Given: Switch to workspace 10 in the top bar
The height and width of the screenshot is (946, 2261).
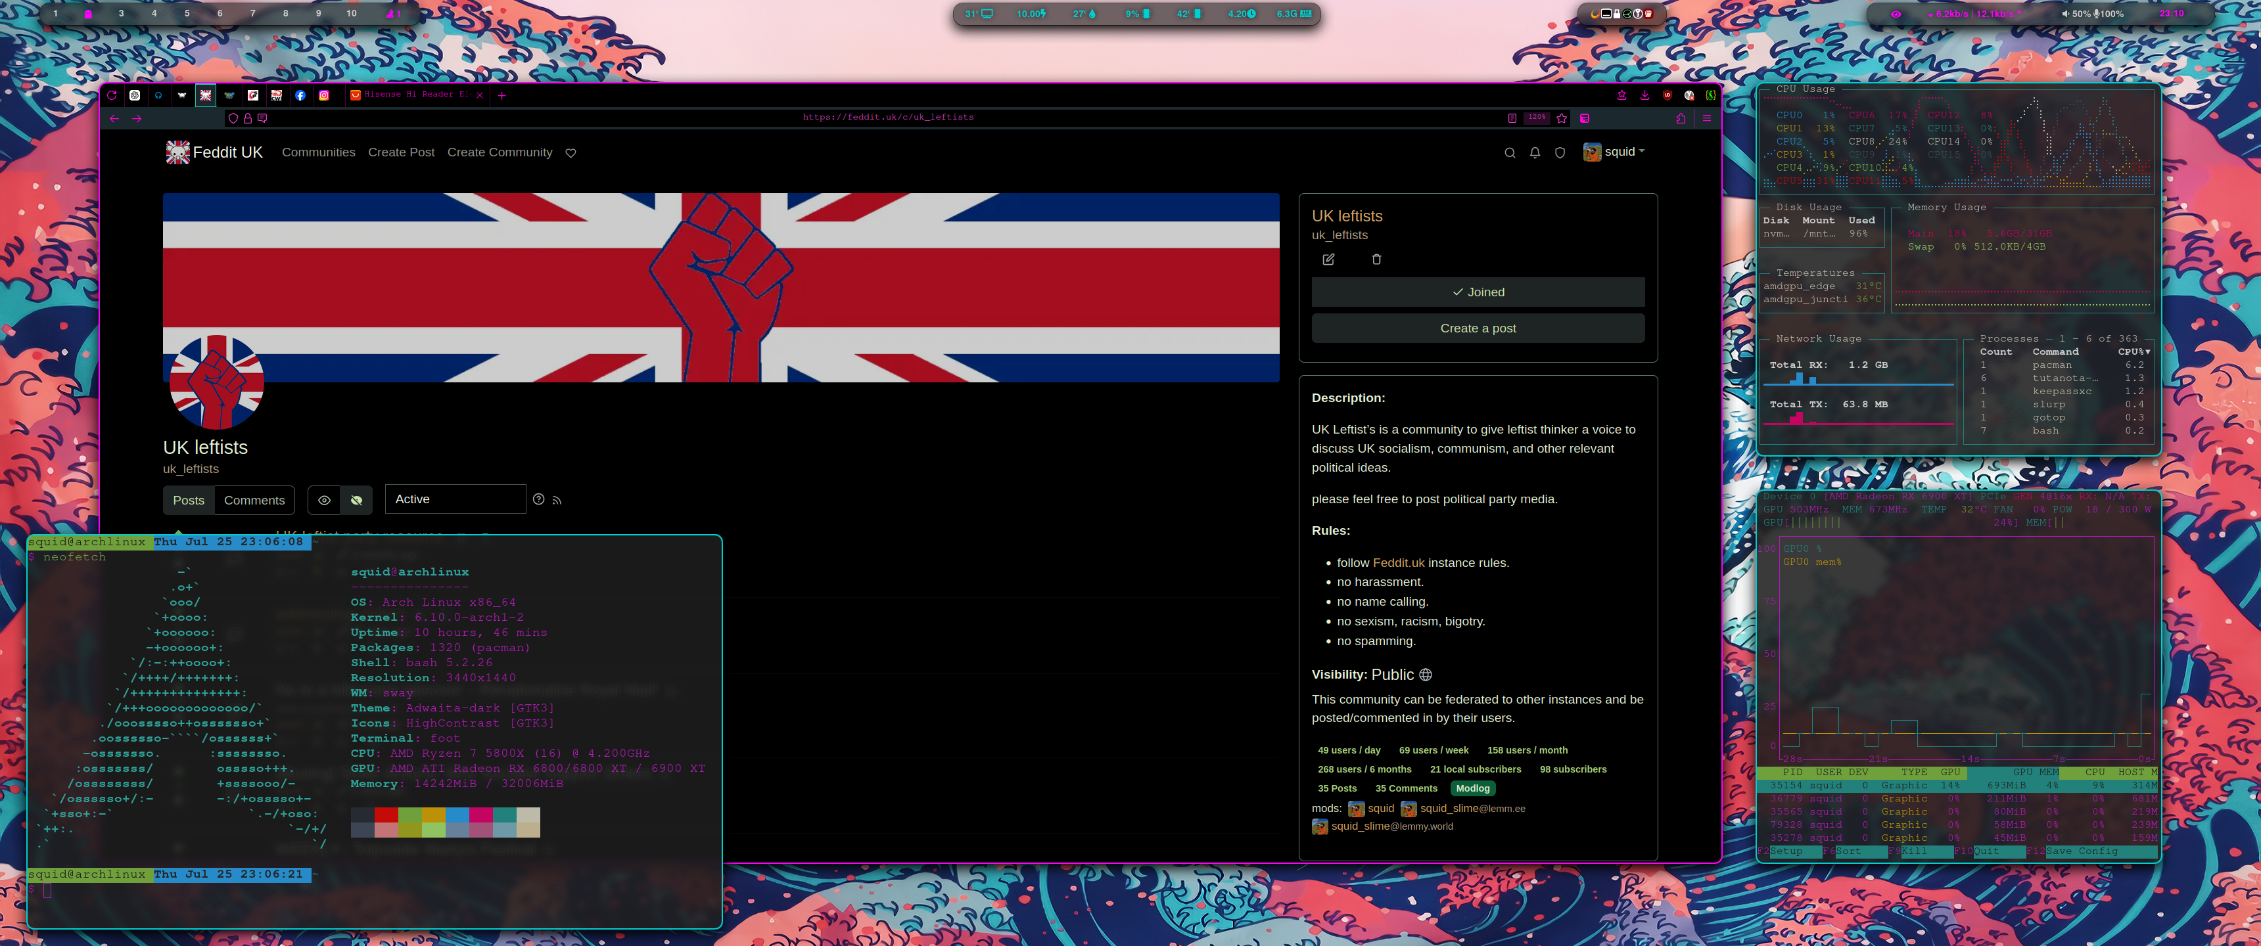Looking at the screenshot, I should click(351, 13).
